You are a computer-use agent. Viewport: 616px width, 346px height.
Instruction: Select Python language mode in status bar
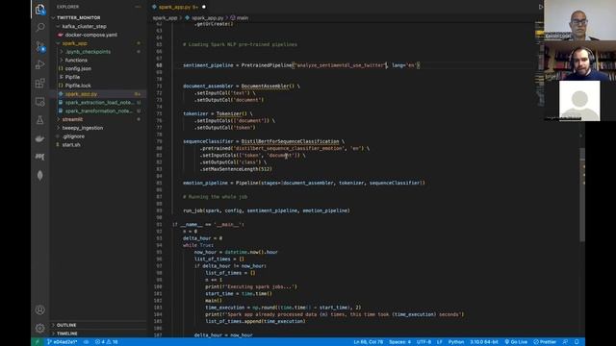click(x=456, y=342)
